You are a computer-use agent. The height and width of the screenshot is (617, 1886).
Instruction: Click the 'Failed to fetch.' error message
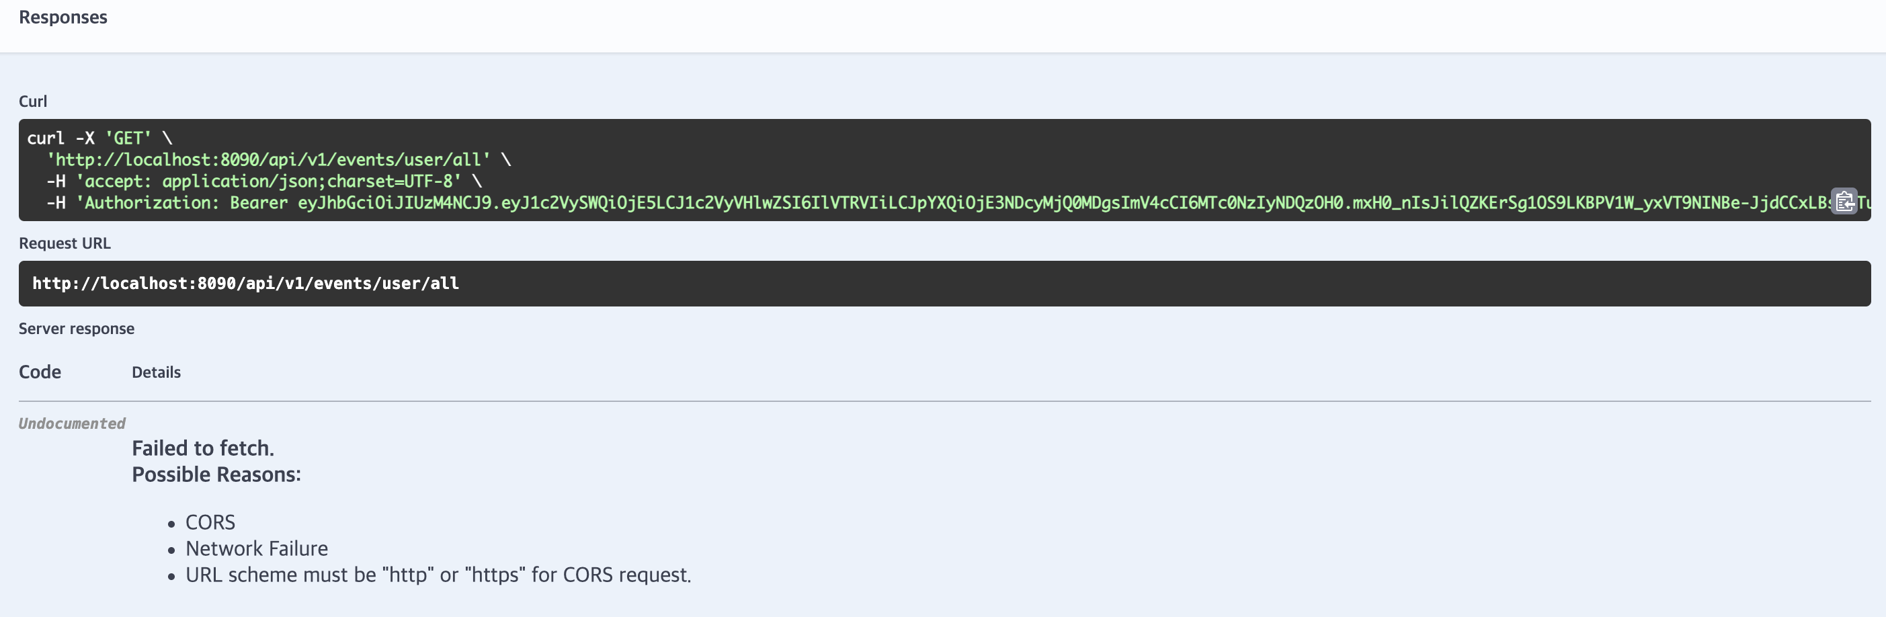tap(203, 448)
